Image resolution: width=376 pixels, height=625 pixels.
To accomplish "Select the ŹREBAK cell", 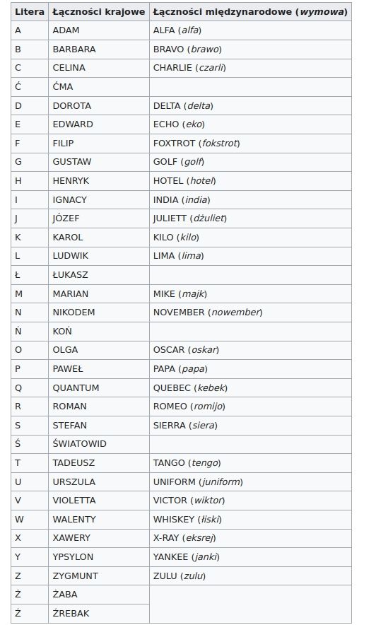I will [x=99, y=613].
